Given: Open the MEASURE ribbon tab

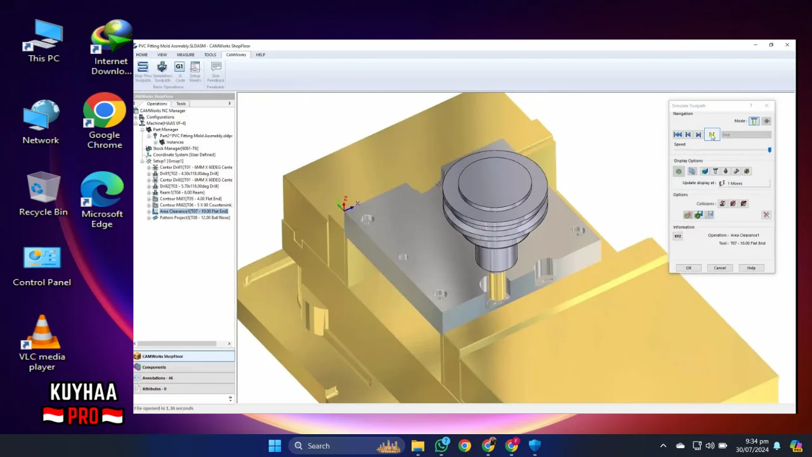Looking at the screenshot, I should (x=185, y=55).
